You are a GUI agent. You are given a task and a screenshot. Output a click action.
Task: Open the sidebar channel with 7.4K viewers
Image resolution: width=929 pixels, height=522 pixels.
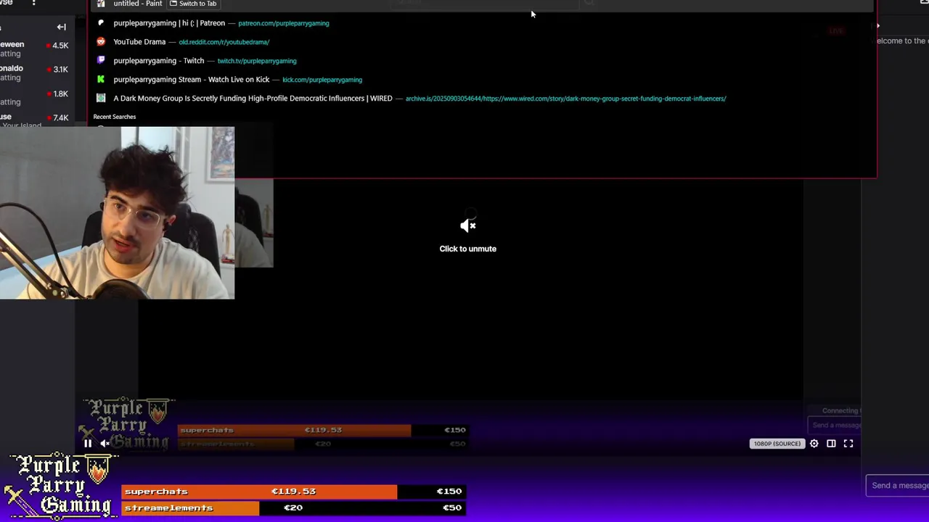pyautogui.click(x=36, y=120)
